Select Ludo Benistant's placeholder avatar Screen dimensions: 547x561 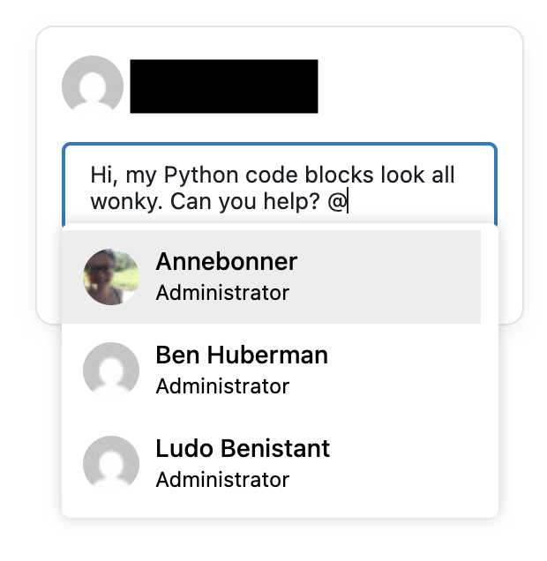pyautogui.click(x=111, y=462)
